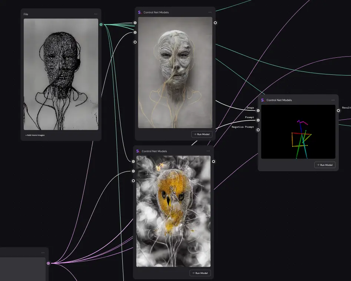
Task: Click the purple S logo on the owl image node
Action: coord(138,151)
